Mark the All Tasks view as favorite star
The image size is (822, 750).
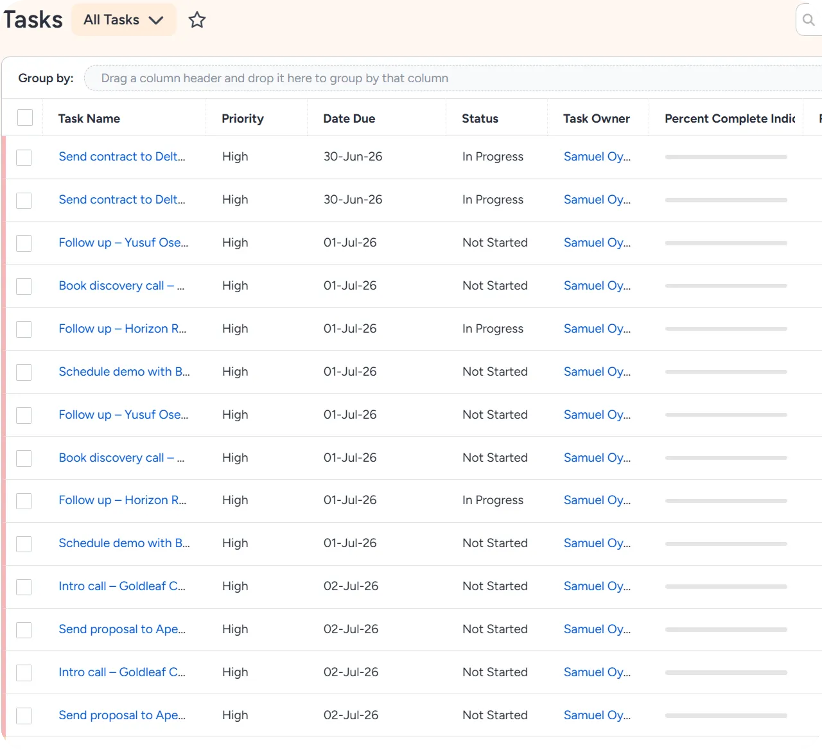[197, 20]
